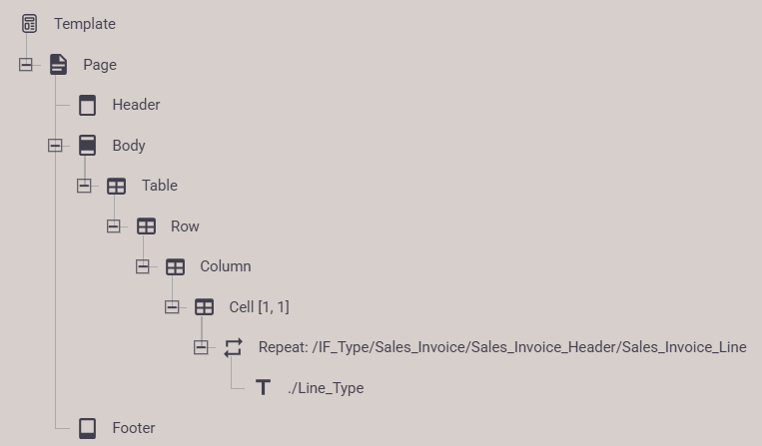The width and height of the screenshot is (762, 446).
Task: Select the ./Line_Type tree label
Action: point(326,388)
